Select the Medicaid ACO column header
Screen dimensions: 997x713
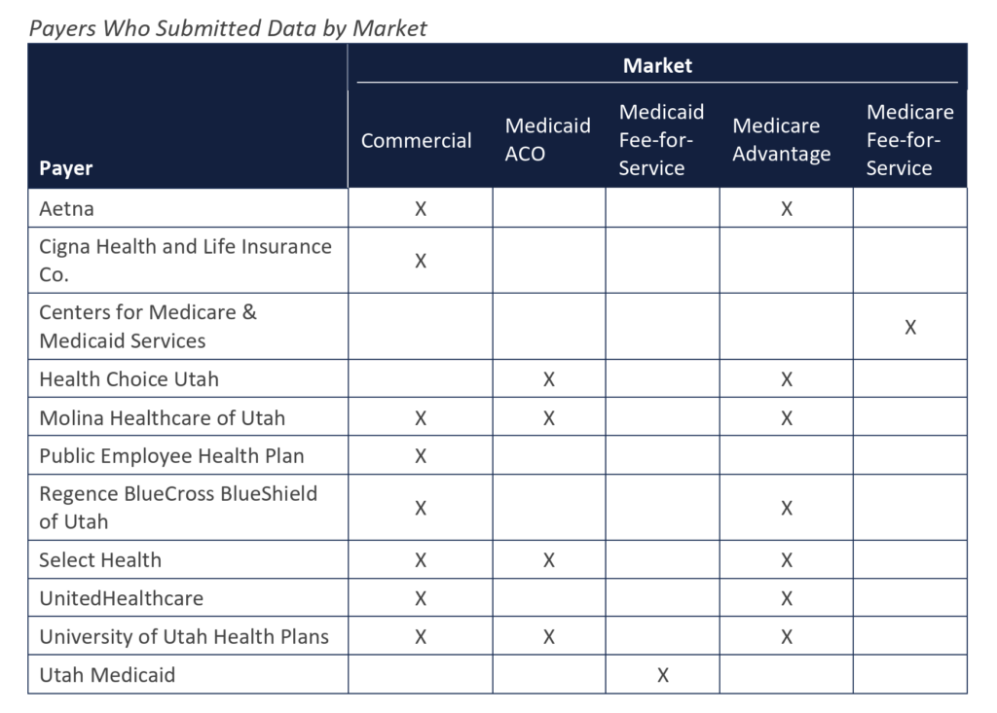click(x=547, y=140)
